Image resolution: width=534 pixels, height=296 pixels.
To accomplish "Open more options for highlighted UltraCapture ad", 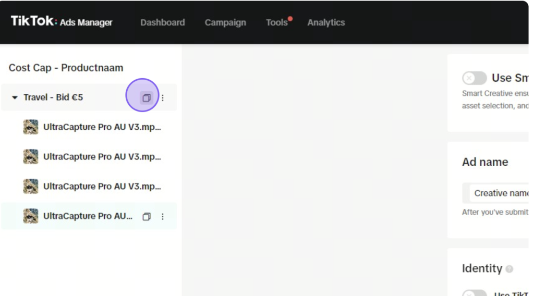I will 163,216.
